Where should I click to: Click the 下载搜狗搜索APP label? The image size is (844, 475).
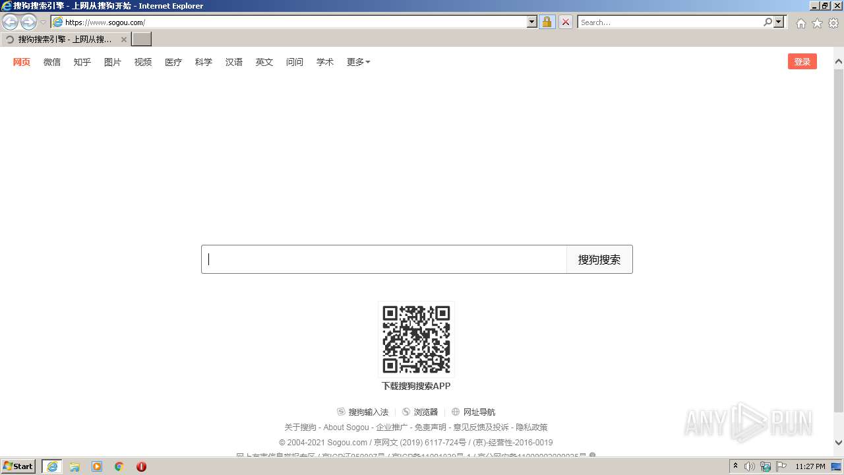coord(416,386)
